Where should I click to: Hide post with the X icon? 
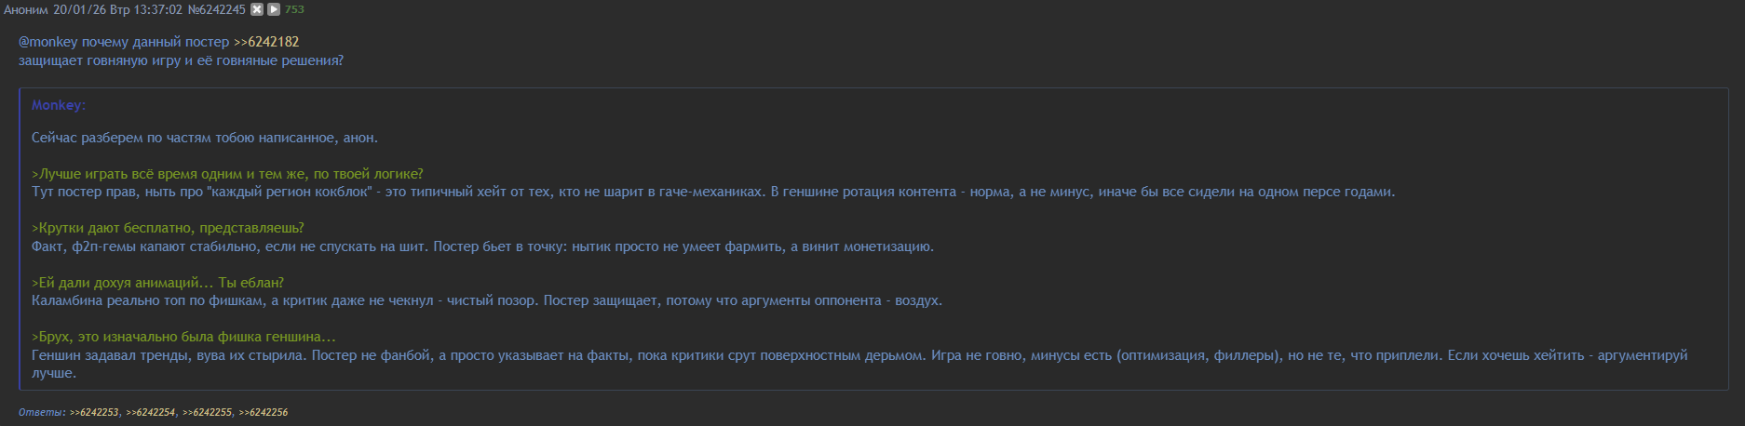257,9
